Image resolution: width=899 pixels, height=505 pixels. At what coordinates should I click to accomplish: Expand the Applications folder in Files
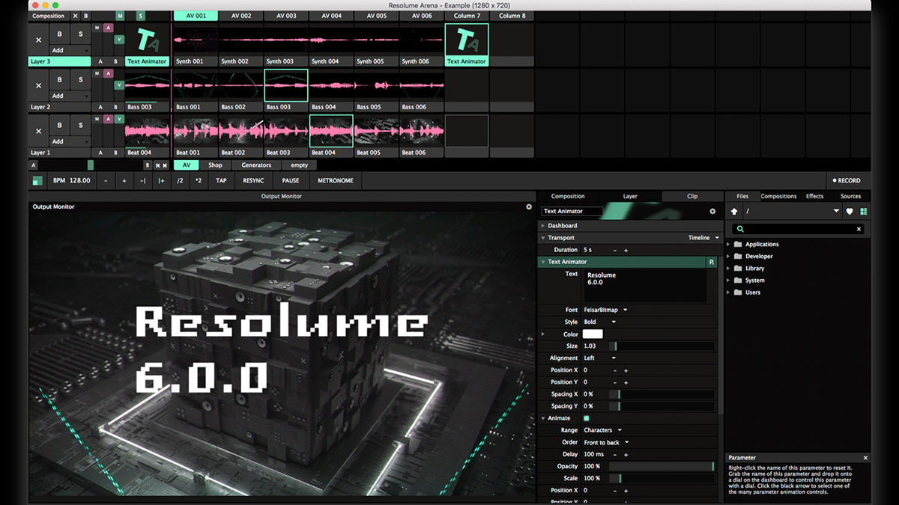click(x=728, y=243)
